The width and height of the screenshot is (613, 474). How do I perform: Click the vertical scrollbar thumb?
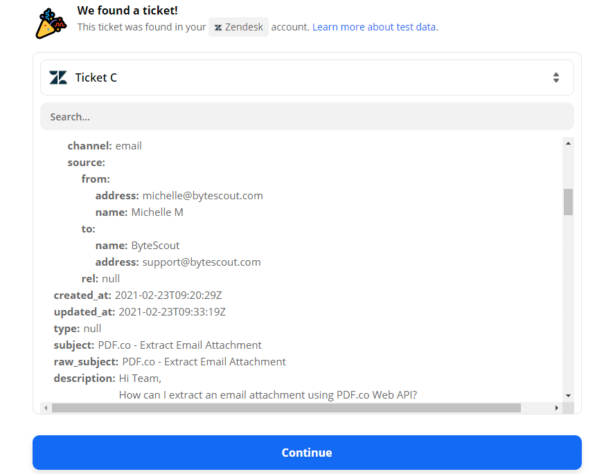(568, 201)
